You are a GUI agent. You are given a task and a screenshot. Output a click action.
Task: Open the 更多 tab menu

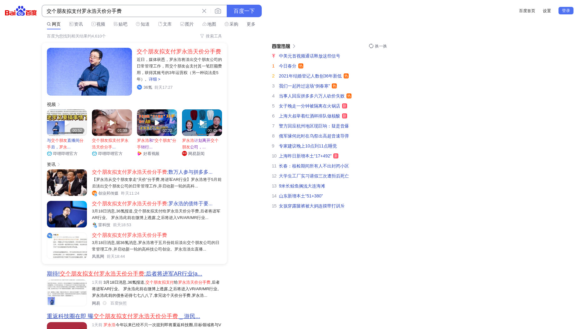click(x=251, y=24)
